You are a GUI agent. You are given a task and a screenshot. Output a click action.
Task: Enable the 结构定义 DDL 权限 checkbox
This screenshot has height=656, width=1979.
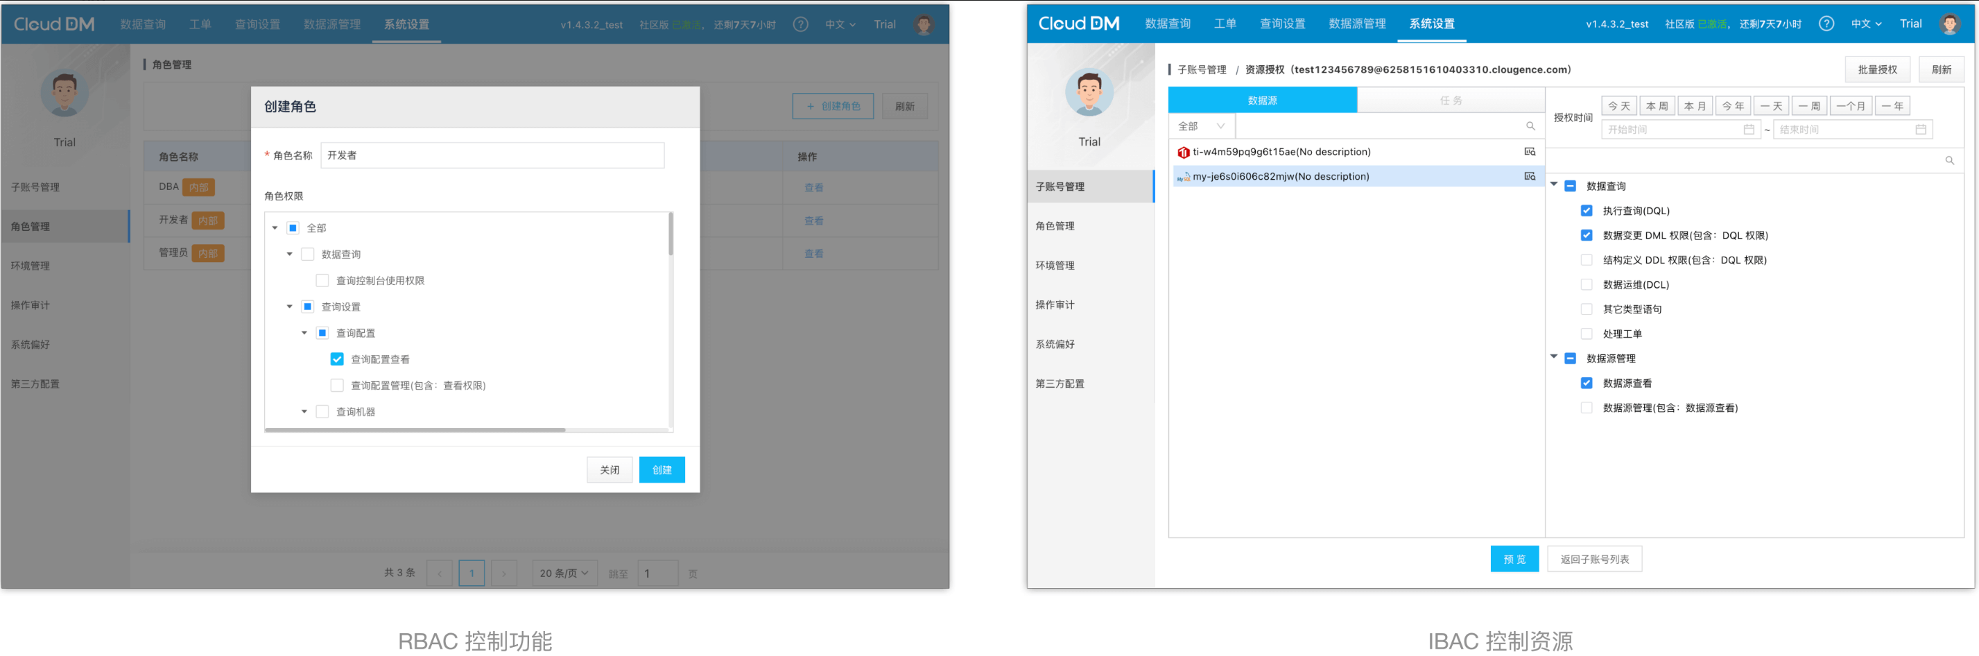pos(1586,261)
